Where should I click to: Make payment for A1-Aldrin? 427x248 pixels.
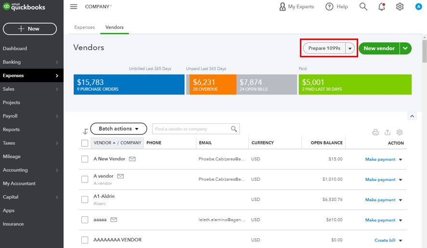tap(380, 200)
